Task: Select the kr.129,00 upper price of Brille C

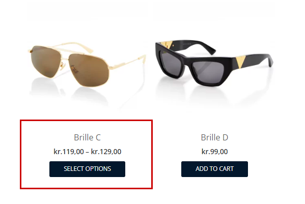Action: tap(106, 152)
